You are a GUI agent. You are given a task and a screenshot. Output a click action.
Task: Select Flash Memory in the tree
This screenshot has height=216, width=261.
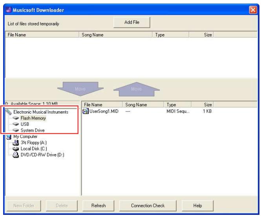click(x=33, y=118)
